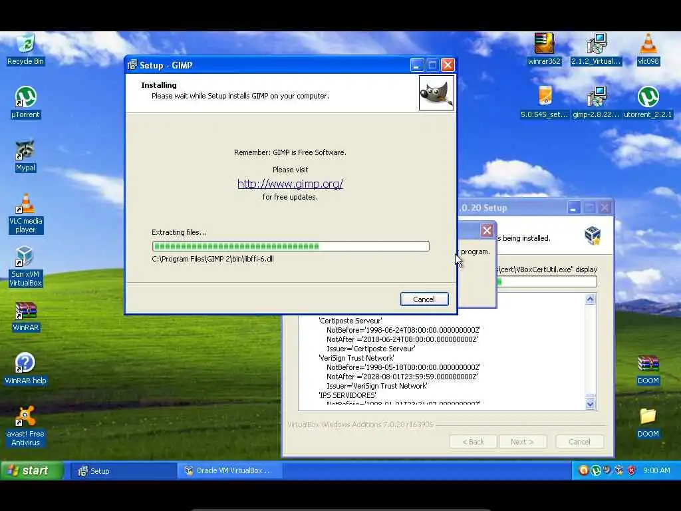The image size is (681, 511).
Task: Click Next in VirtualBox Additions Setup
Action: [x=523, y=442]
